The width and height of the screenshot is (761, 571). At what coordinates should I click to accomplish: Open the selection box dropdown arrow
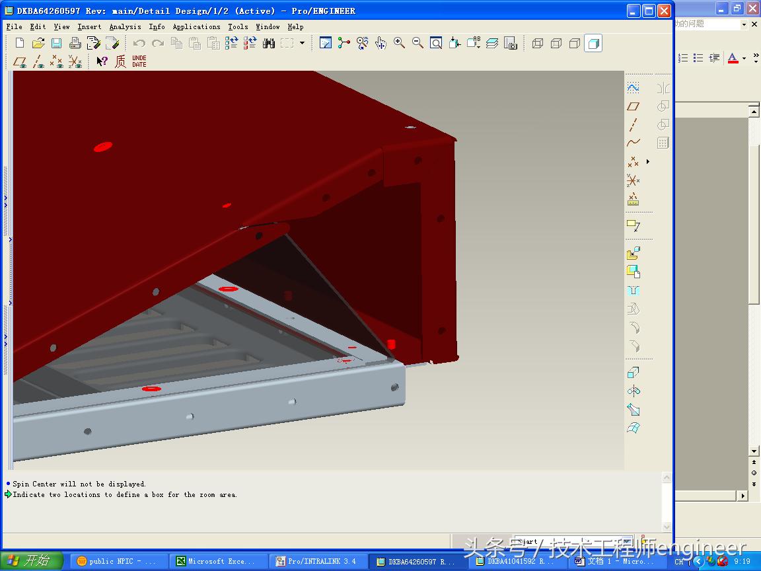click(x=302, y=43)
